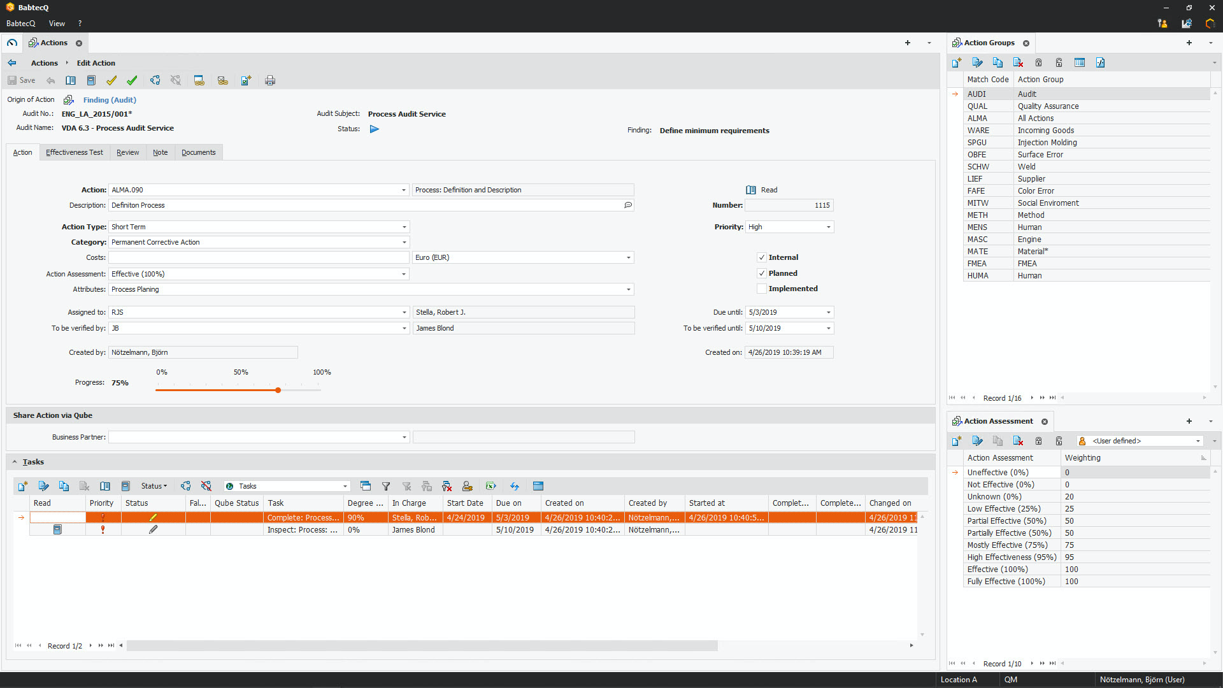The height and width of the screenshot is (688, 1223).
Task: Open the Status dropdown in Tasks toolbar
Action: point(154,486)
